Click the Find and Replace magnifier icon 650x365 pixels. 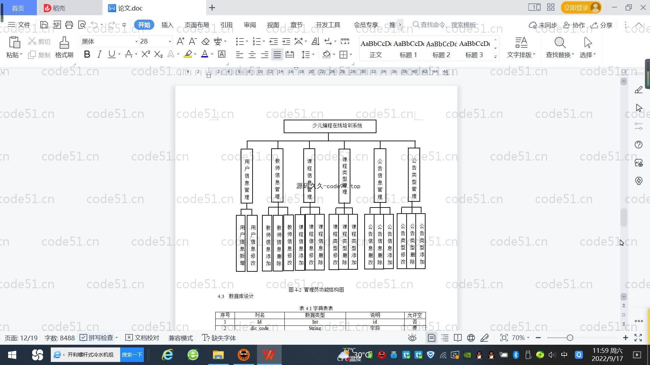click(560, 43)
